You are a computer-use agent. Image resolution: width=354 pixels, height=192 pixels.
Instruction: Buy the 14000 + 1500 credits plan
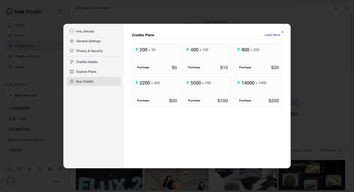[x=245, y=101]
